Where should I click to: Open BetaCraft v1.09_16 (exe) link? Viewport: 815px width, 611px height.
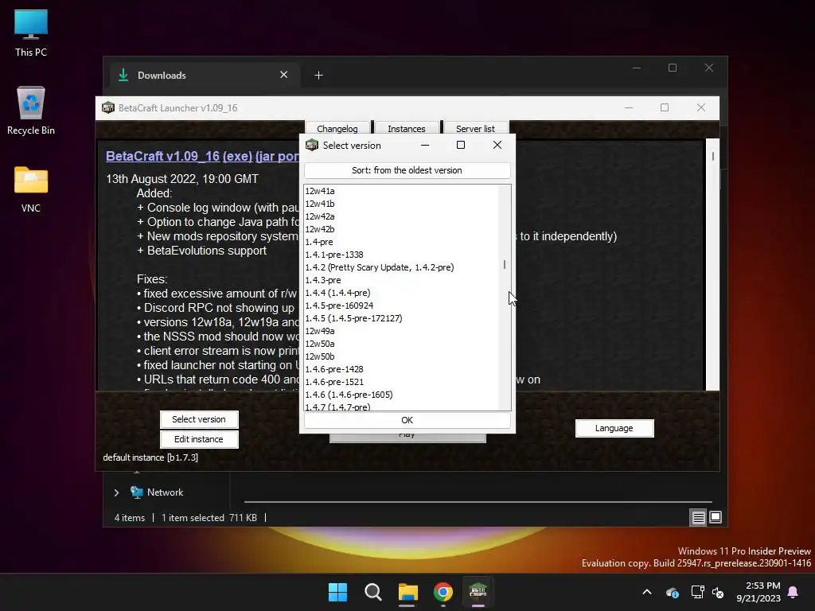click(179, 156)
